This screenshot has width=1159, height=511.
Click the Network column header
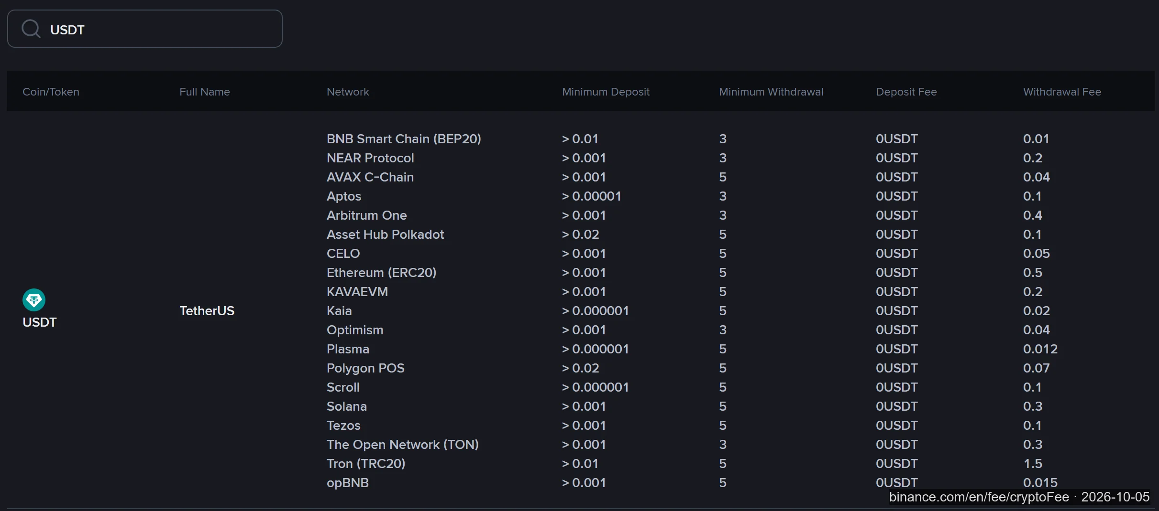pos(348,92)
